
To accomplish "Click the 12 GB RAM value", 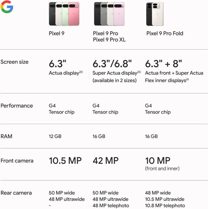I will tap(55, 136).
